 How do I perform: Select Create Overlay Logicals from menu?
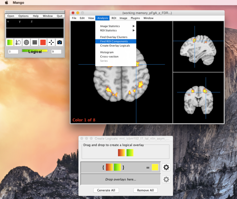115,45
